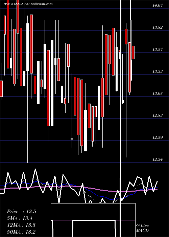Click the 50MA : 13.2 readout
169x237 pixels.
[x=21, y=232]
